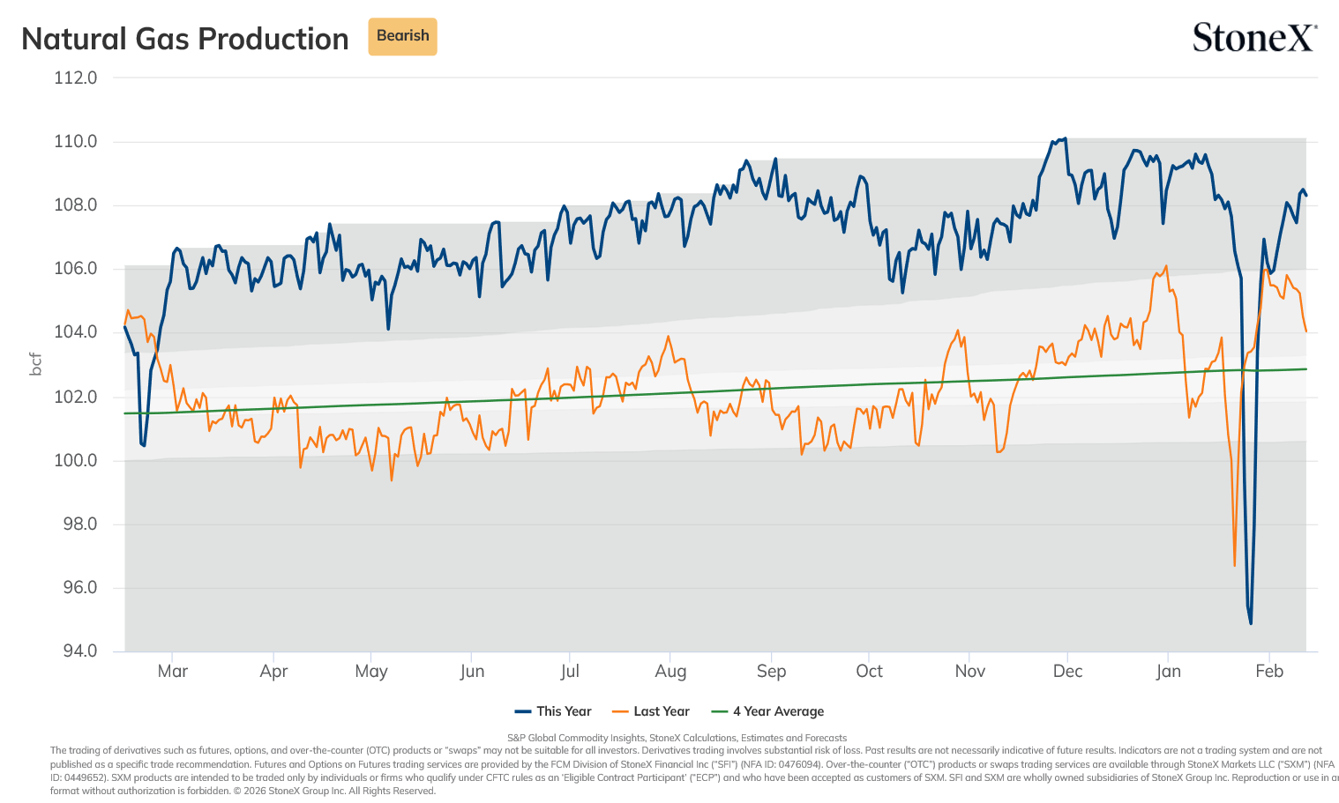The height and width of the screenshot is (803, 1339).
Task: Click the 112.0 y-axis label
Action: 76,78
